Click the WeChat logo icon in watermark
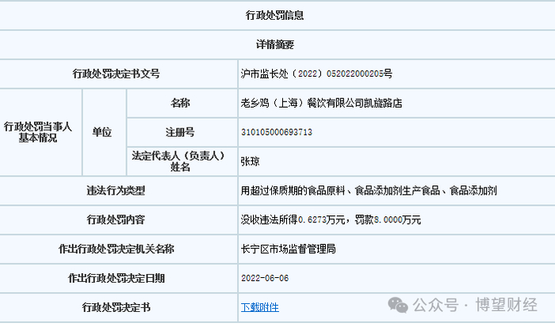Screen dimensions: 555x327 [397, 305]
